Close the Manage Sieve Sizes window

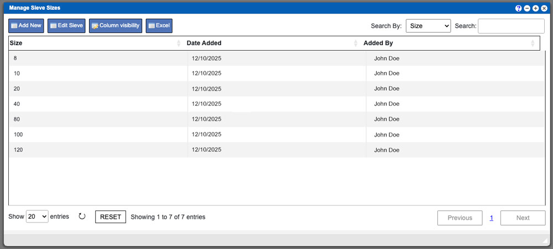[544, 8]
